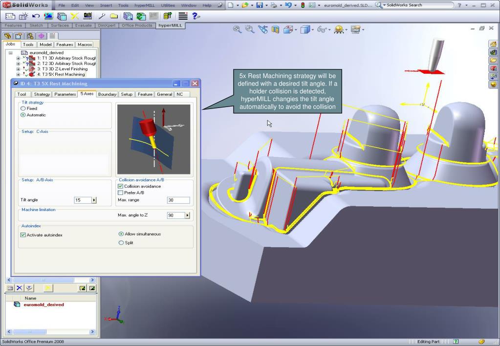The height and width of the screenshot is (346, 500).
Task: Open the View Orientation dropdown arrow
Action: point(296,30)
